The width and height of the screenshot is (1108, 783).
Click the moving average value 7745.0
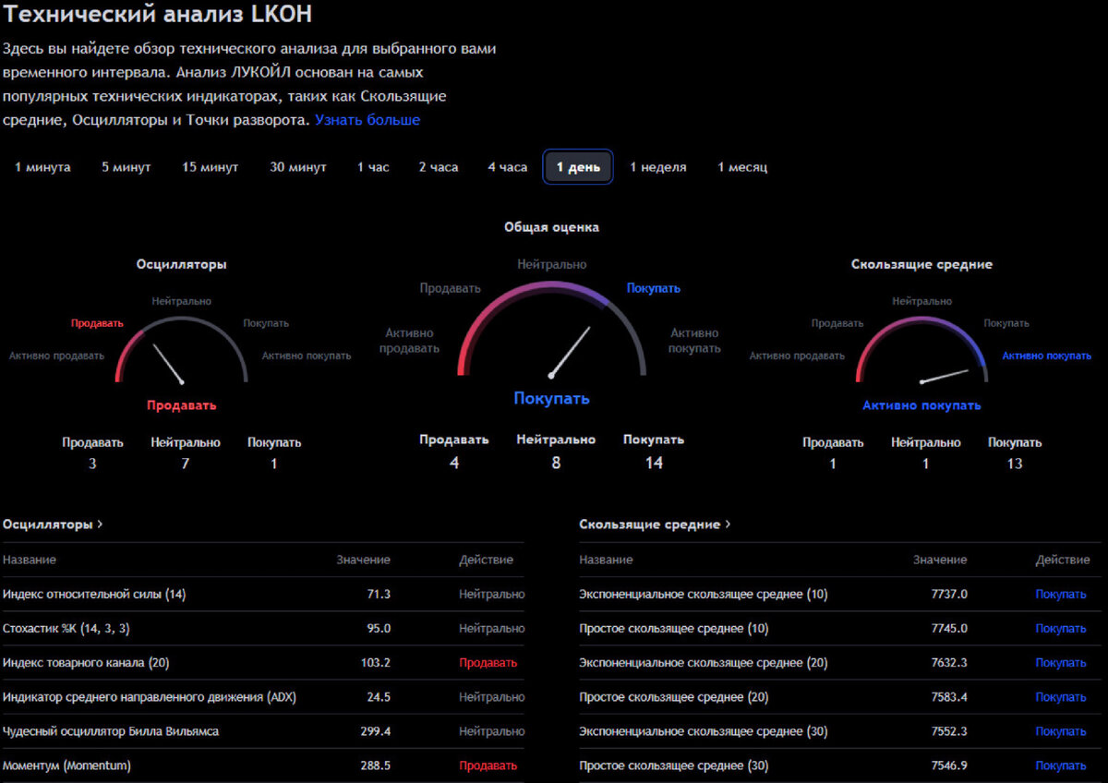click(949, 628)
